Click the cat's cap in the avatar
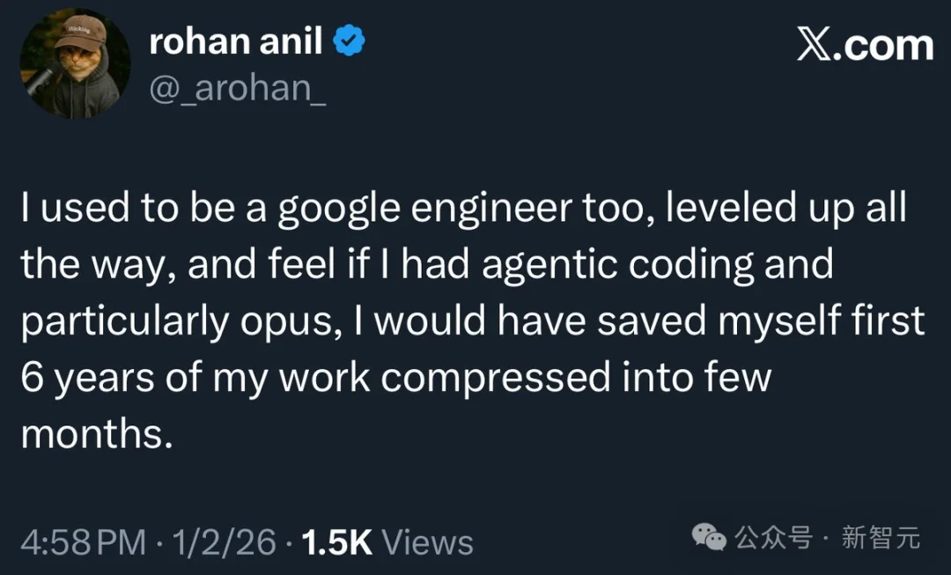 tap(82, 31)
